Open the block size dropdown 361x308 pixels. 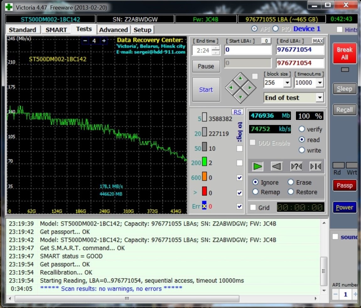pyautogui.click(x=287, y=83)
